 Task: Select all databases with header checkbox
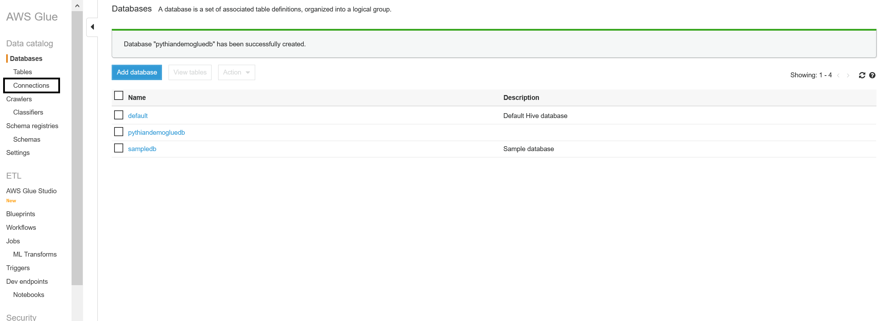119,95
